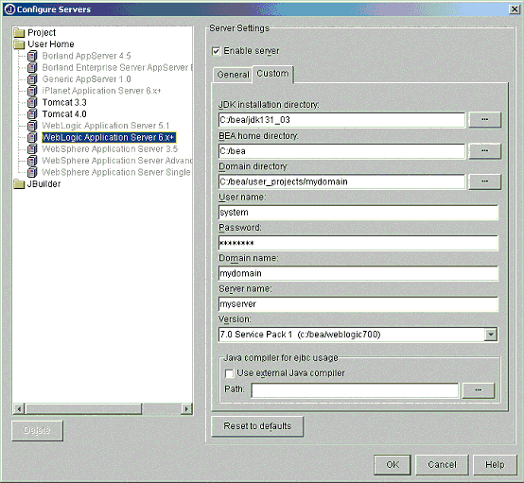The image size is (524, 483).
Task: Select Tomcat 3.3 in the server tree
Action: point(64,102)
